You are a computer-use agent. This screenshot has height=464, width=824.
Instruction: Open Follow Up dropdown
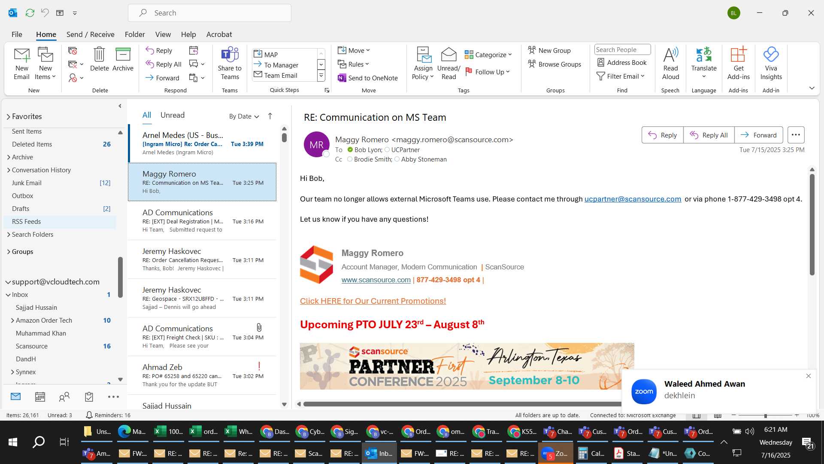487,72
